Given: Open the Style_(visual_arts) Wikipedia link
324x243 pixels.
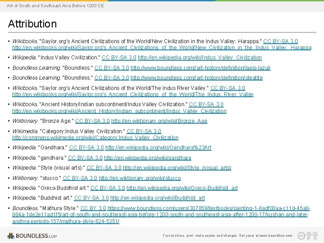Looking at the screenshot, I should (x=177, y=167).
